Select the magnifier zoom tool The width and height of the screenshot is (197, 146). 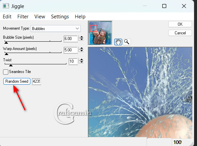tap(127, 42)
